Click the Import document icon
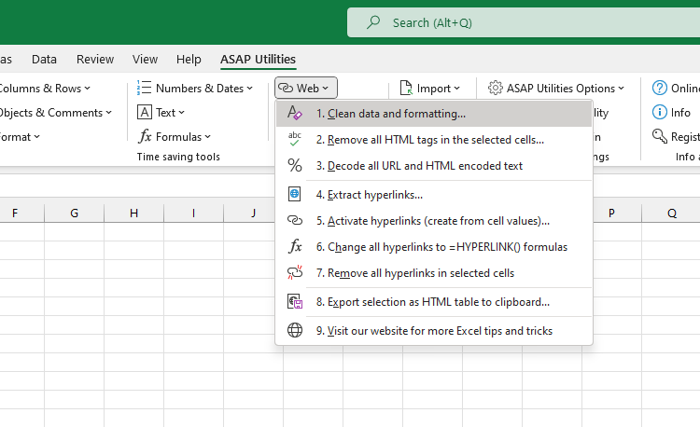This screenshot has height=427, width=700. coord(406,89)
